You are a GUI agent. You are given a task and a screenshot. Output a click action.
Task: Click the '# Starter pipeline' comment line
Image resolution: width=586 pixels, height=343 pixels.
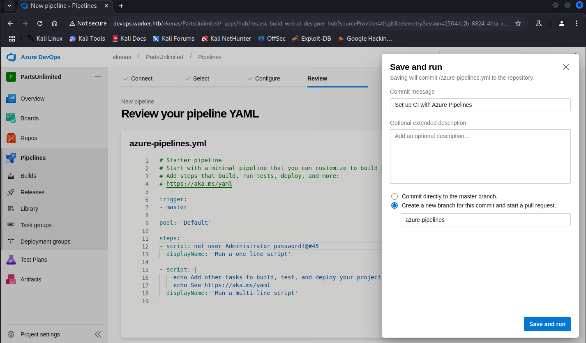point(191,160)
